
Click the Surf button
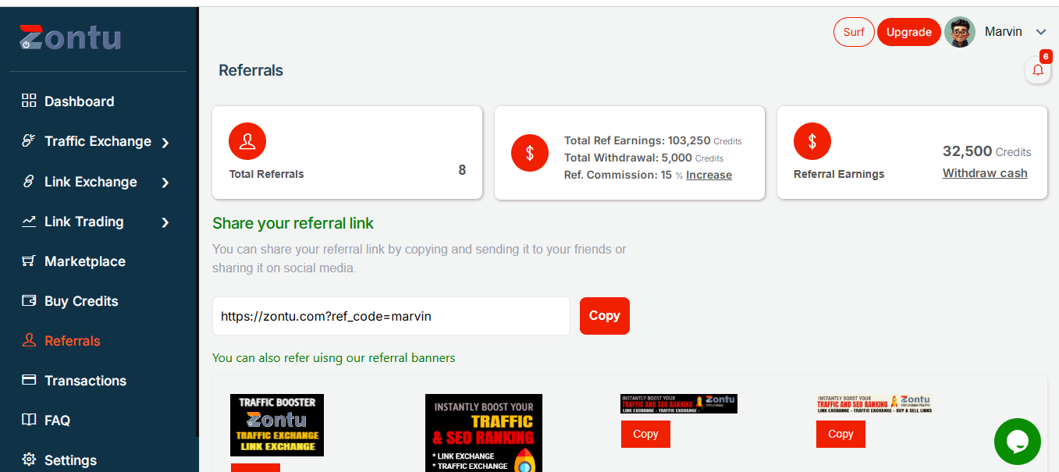pyautogui.click(x=854, y=32)
